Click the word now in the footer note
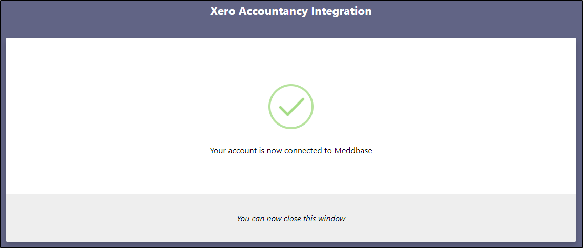This screenshot has height=248, width=583. coord(274,218)
